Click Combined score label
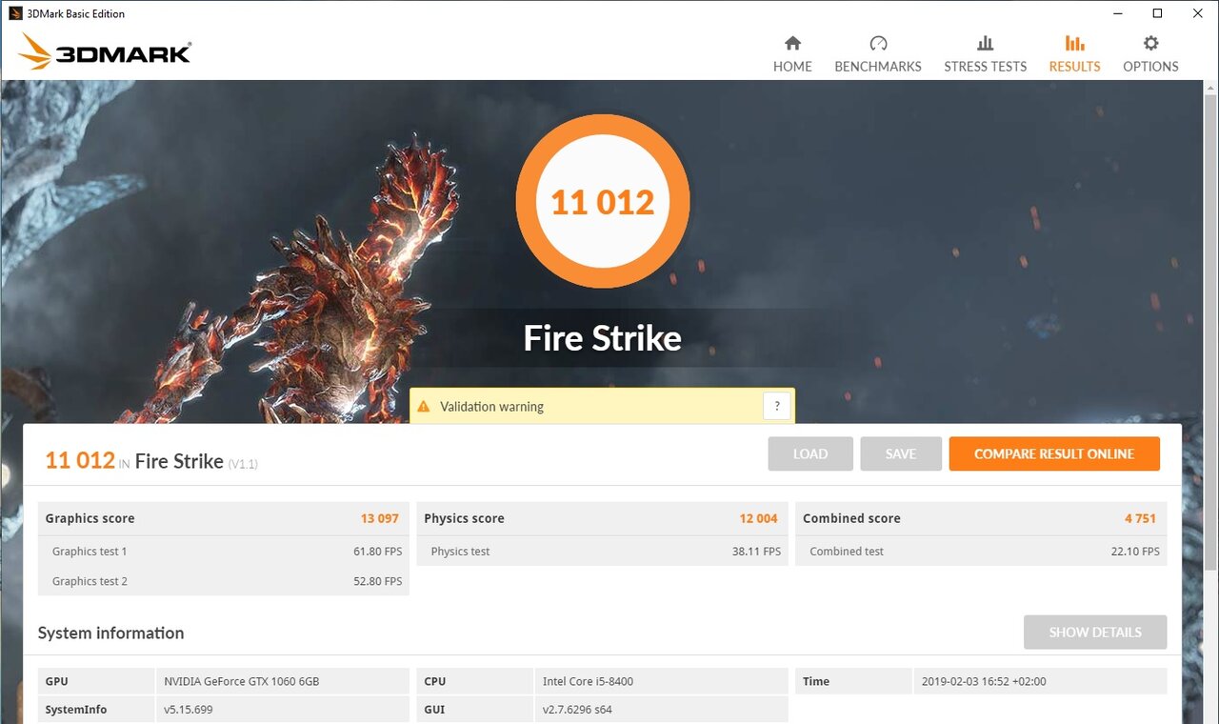Image resolution: width=1219 pixels, height=724 pixels. pos(851,518)
